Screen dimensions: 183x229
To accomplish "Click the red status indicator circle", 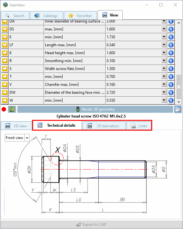I will [4, 109].
